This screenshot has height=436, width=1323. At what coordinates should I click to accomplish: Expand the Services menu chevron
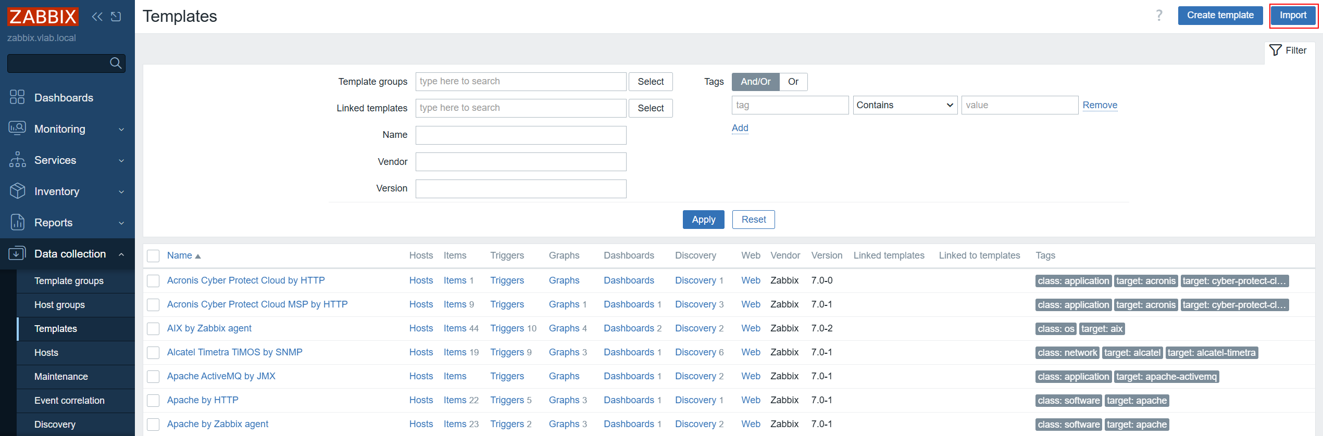point(121,161)
